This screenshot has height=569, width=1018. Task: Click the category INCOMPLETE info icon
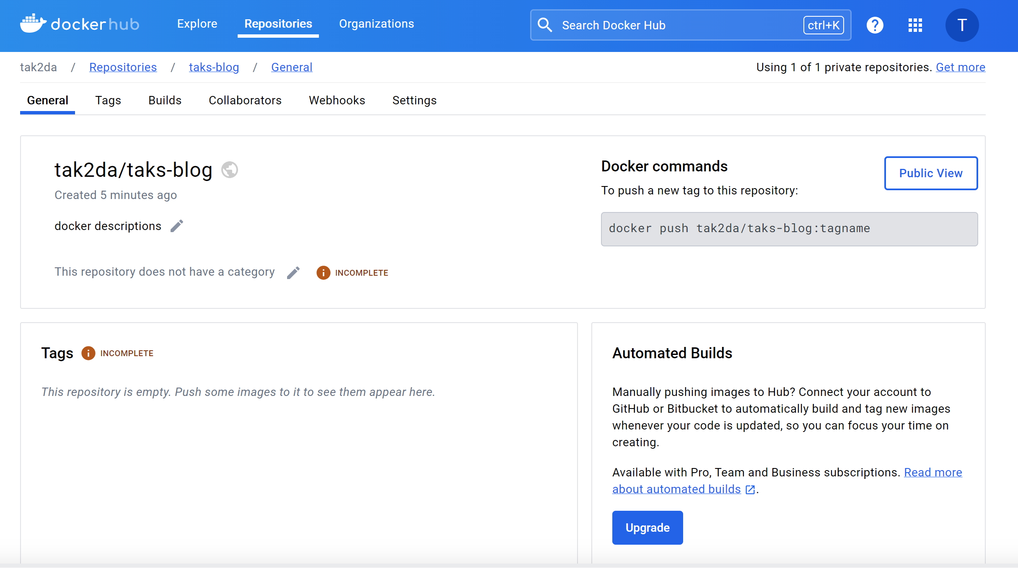coord(323,273)
